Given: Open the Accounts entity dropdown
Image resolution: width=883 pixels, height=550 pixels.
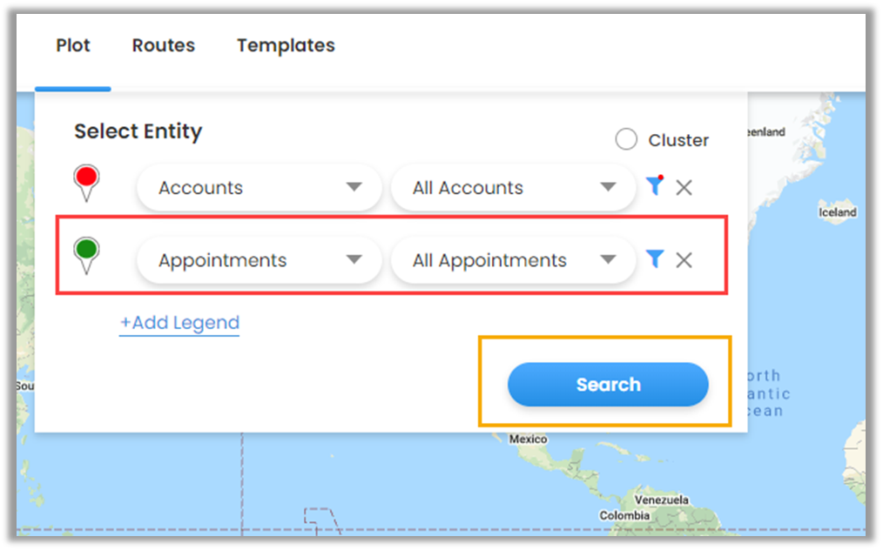Looking at the screenshot, I should pos(259,187).
